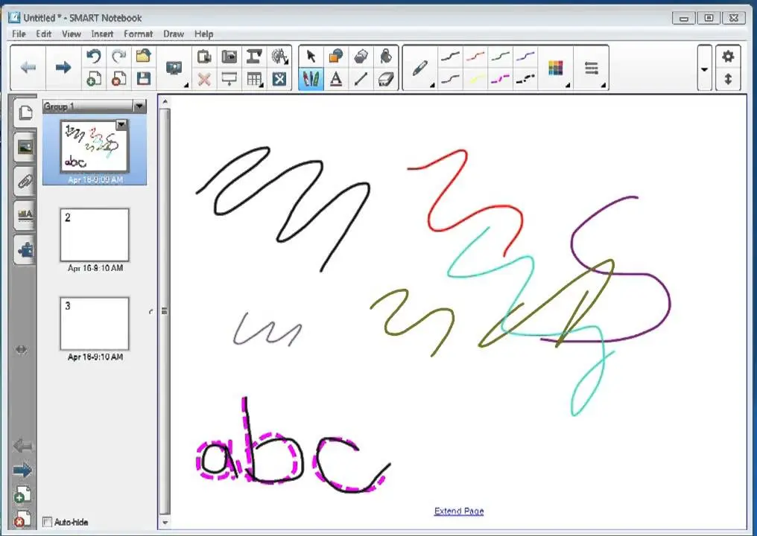Open the toolbar settings gear
The image size is (757, 536).
(728, 57)
